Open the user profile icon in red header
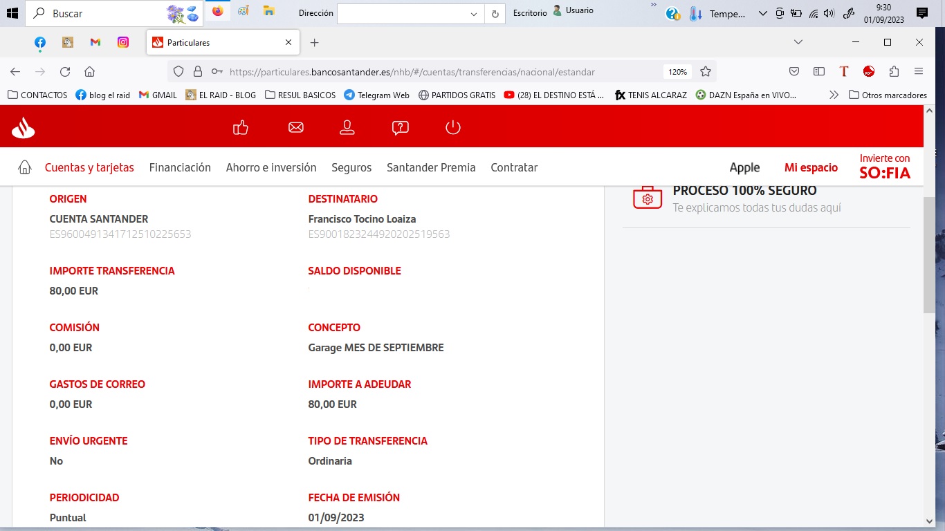The width and height of the screenshot is (945, 531). 347,127
